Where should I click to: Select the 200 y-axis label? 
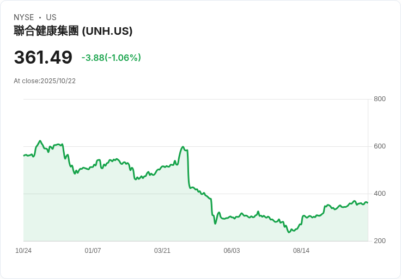click(379, 241)
